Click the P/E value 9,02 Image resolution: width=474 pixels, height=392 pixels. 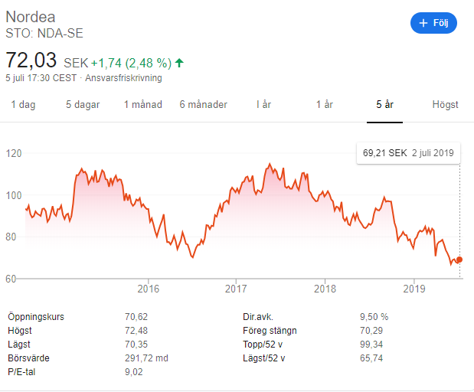[133, 372]
